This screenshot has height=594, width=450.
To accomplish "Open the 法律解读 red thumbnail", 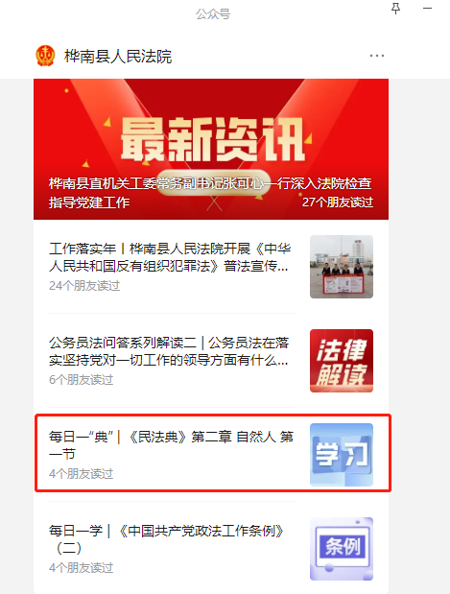I will point(342,361).
